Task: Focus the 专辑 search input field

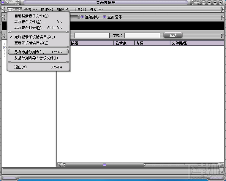Action: pos(142,35)
